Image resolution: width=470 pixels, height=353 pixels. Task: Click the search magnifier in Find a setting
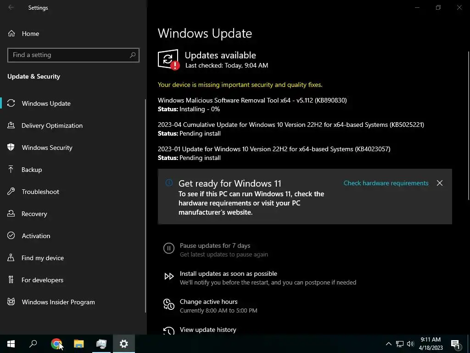(x=133, y=55)
